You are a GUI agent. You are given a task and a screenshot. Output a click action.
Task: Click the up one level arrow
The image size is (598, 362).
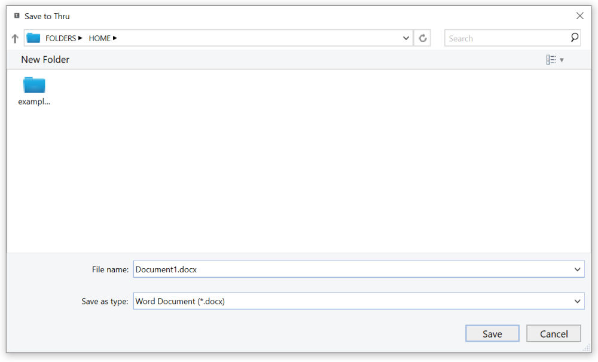click(x=15, y=38)
